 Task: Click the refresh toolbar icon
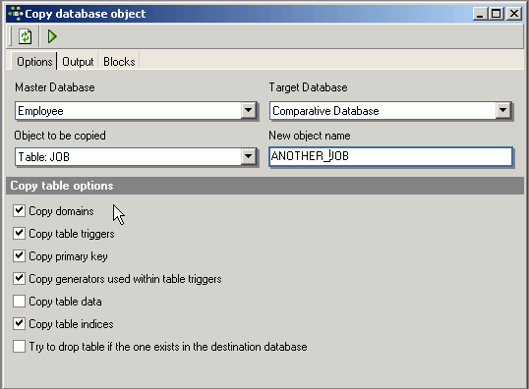[x=25, y=36]
